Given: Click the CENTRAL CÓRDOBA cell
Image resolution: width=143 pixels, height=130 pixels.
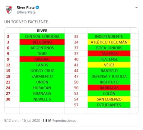Looking at the screenshot, I should point(42,36).
